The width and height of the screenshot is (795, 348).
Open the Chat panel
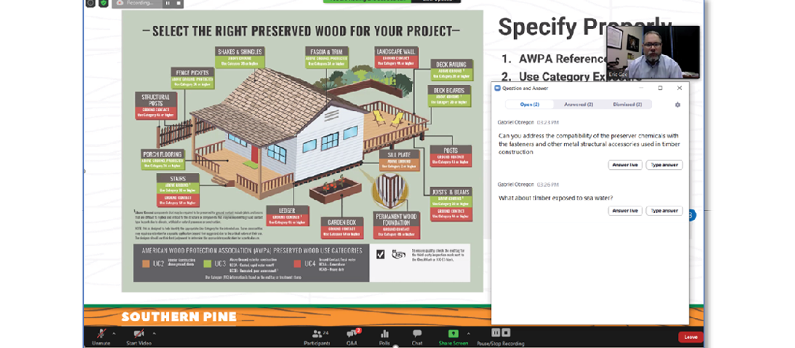coord(416,337)
